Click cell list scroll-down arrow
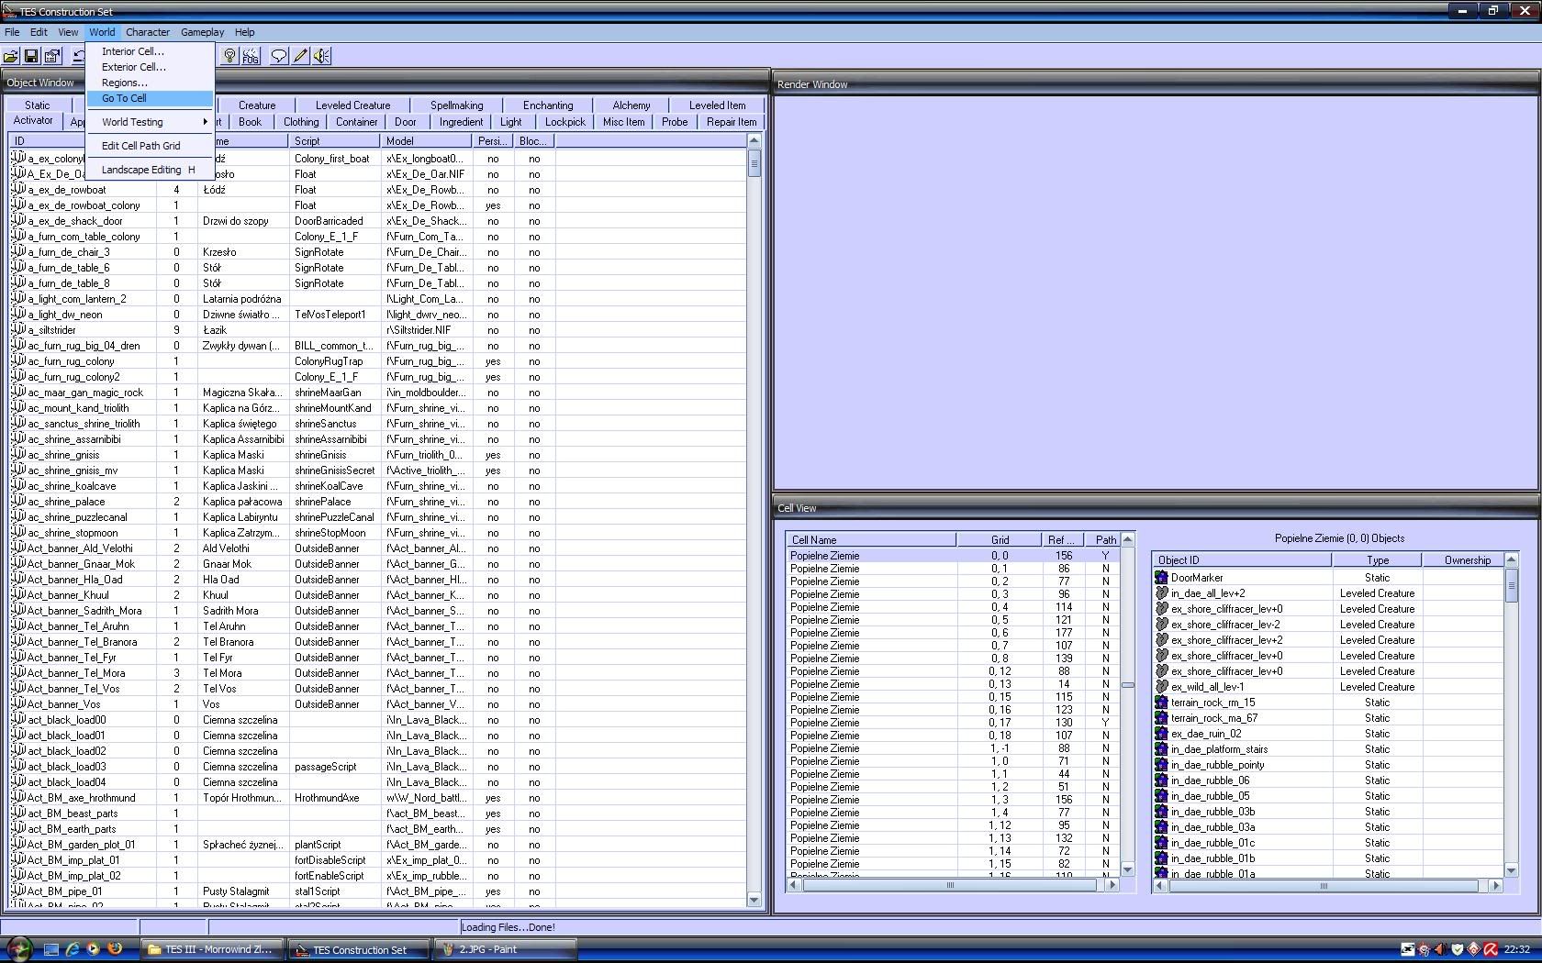The width and height of the screenshot is (1542, 963). (1128, 869)
